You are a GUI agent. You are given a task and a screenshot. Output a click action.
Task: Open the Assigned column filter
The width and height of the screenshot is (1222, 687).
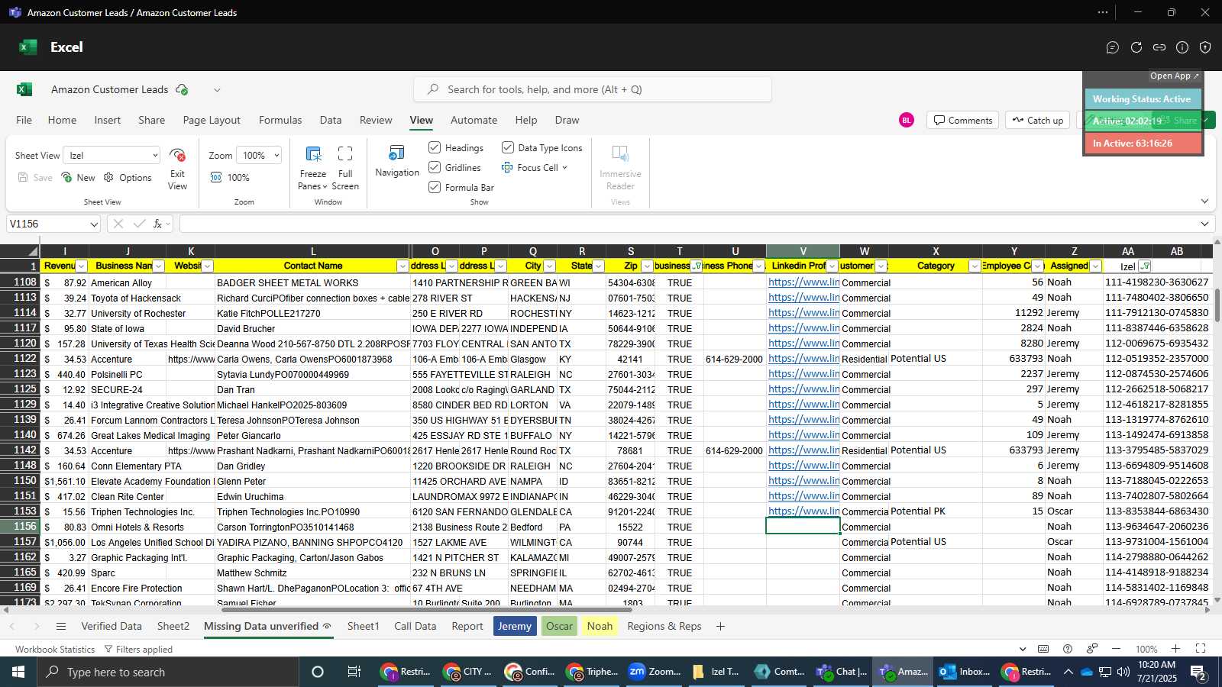pyautogui.click(x=1095, y=266)
